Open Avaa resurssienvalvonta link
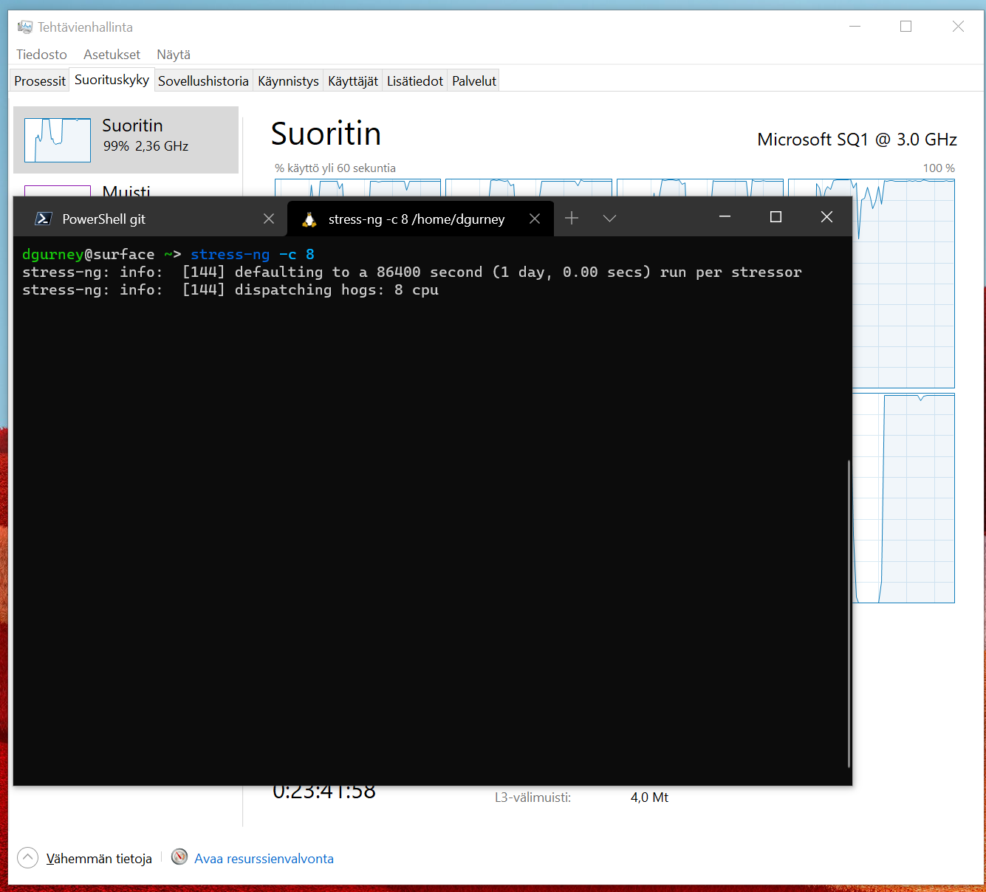This screenshot has width=986, height=892. 264,858
